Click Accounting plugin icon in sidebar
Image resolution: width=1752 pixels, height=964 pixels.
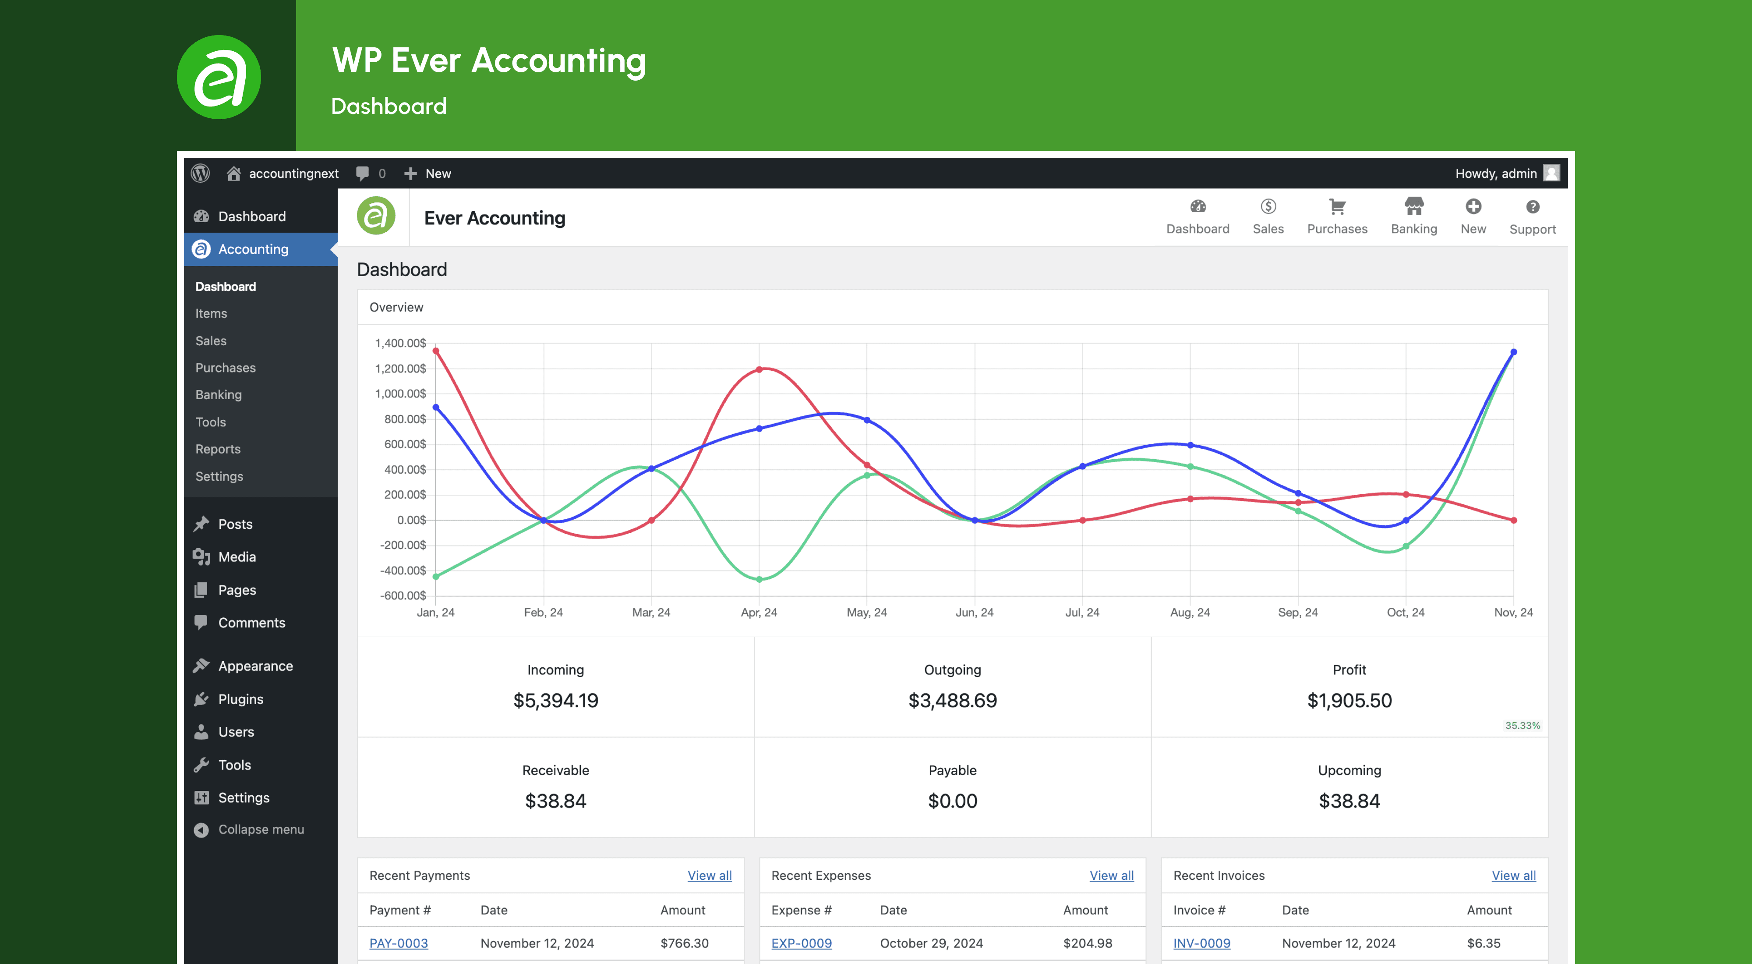point(201,249)
